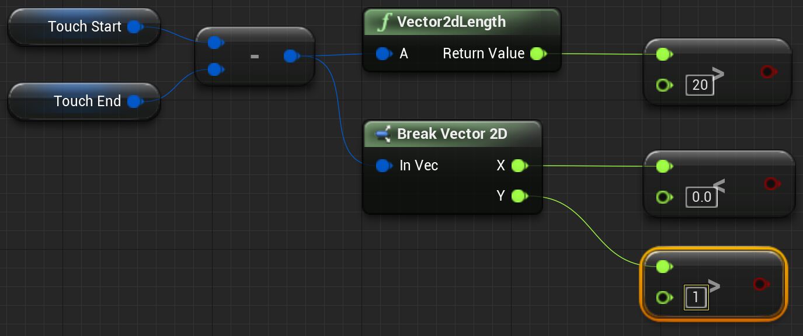Click the X output pin
803x336 pixels.
point(518,166)
